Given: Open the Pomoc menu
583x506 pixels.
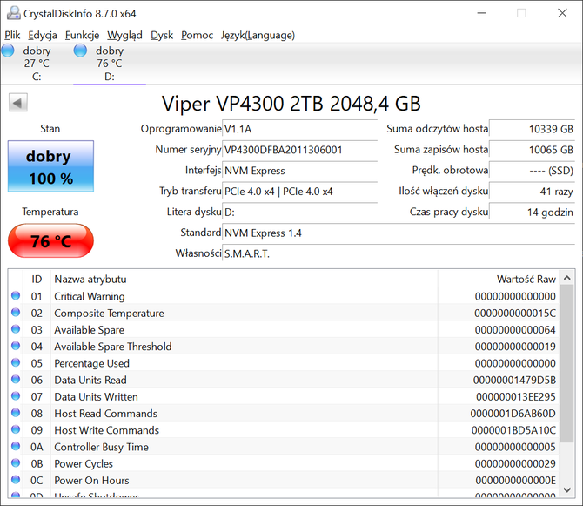Looking at the screenshot, I should 197,36.
